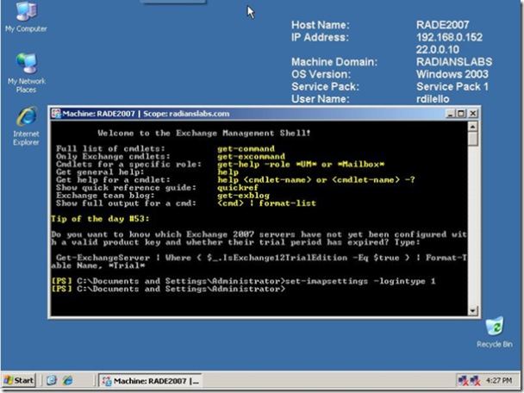Open shell window system menu icon
Viewport: 524px width, 393px height.
point(54,114)
